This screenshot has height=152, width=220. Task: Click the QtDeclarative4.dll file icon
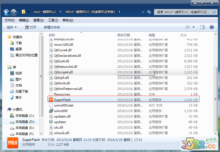(51, 55)
